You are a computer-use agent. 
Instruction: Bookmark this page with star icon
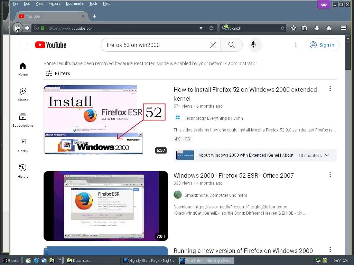pyautogui.click(x=293, y=28)
